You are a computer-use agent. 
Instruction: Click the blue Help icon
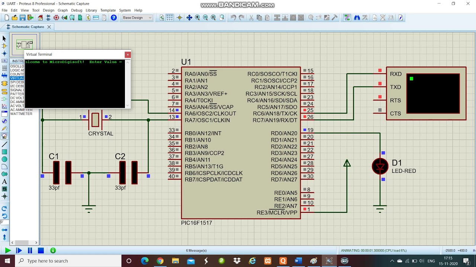click(x=114, y=18)
